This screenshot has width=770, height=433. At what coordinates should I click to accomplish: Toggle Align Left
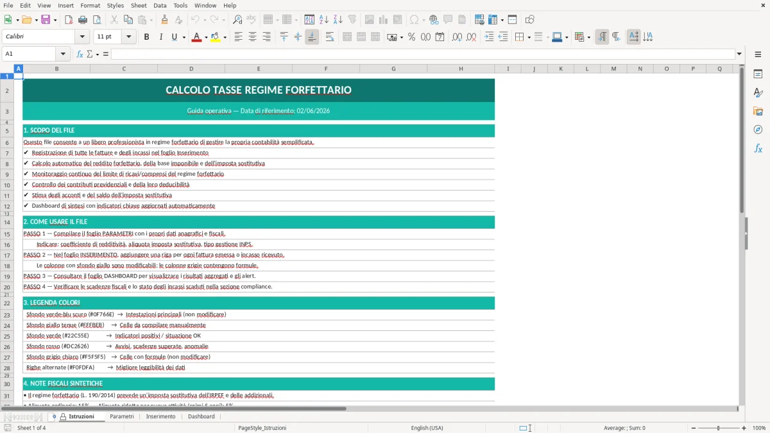coord(238,37)
